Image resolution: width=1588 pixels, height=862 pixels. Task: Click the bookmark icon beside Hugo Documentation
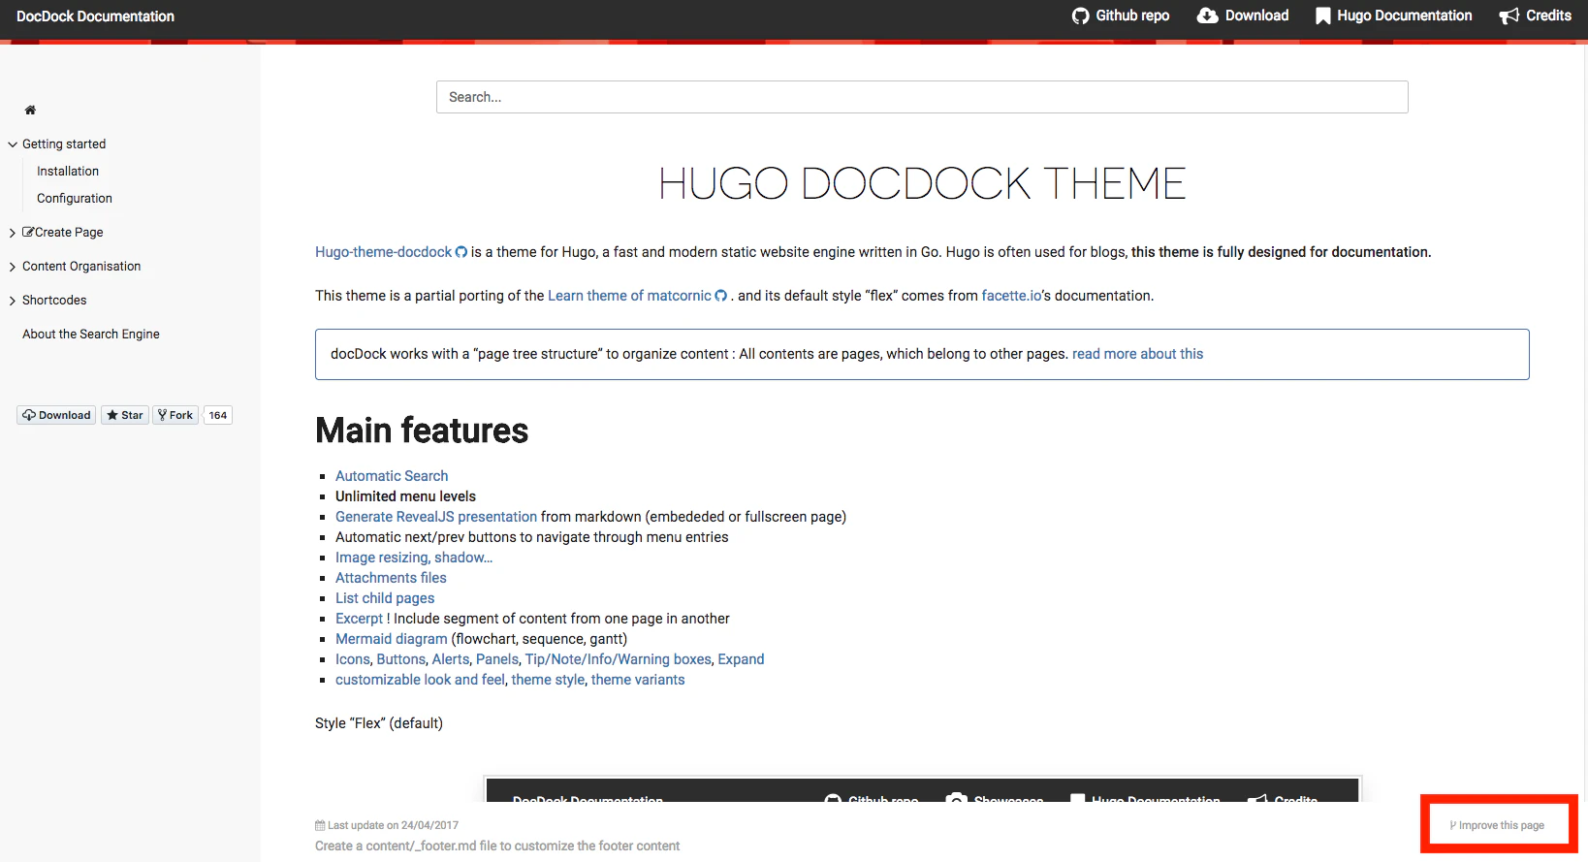[1322, 16]
